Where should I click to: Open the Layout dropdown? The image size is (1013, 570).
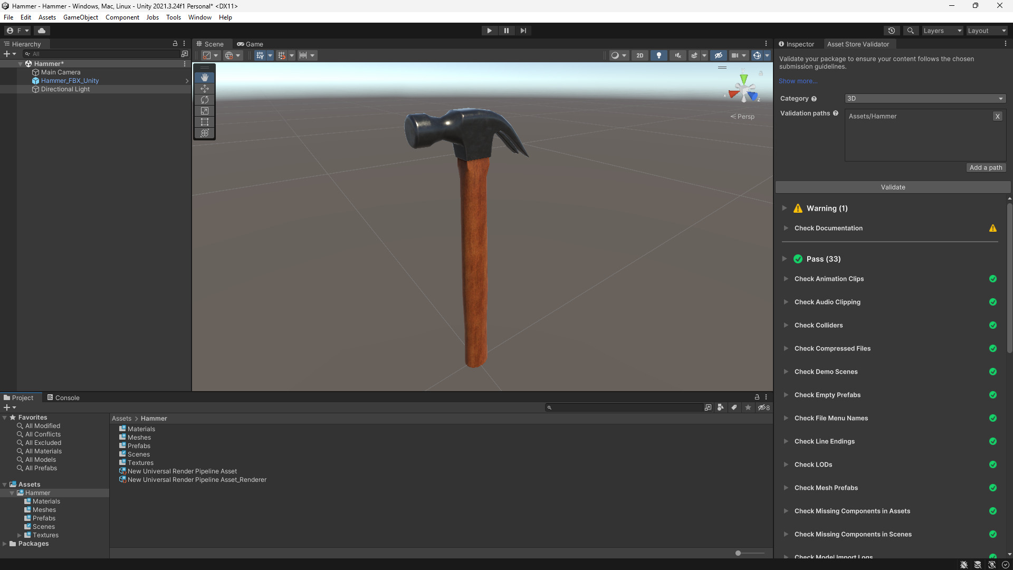tap(987, 31)
